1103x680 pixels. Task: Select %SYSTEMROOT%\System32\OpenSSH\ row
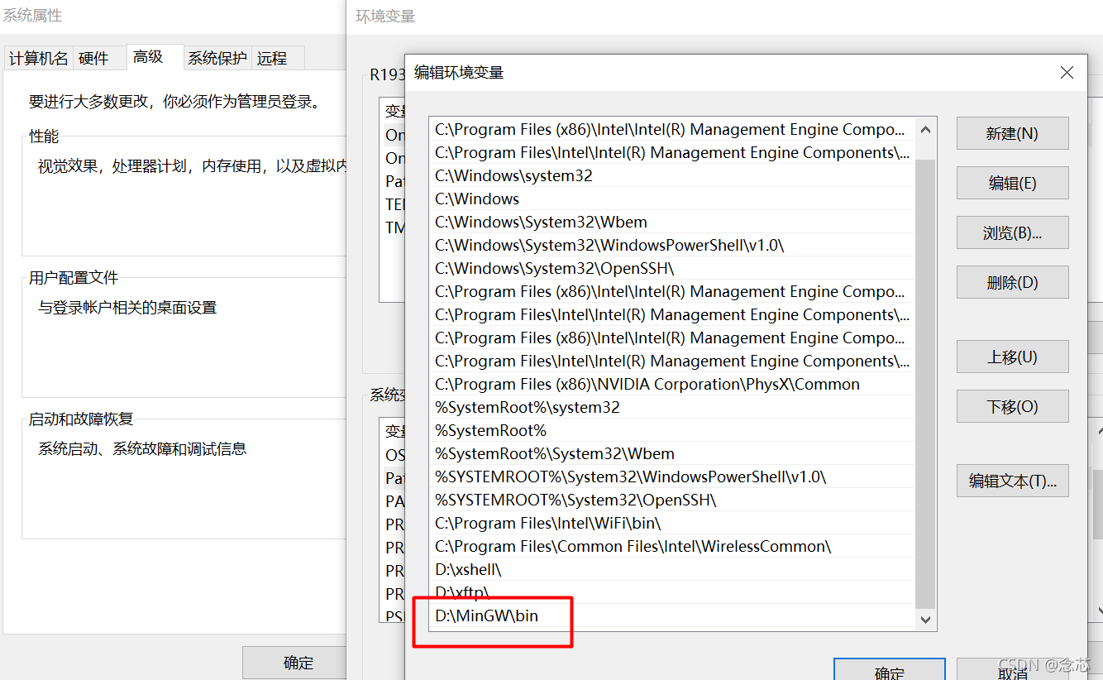pos(671,500)
